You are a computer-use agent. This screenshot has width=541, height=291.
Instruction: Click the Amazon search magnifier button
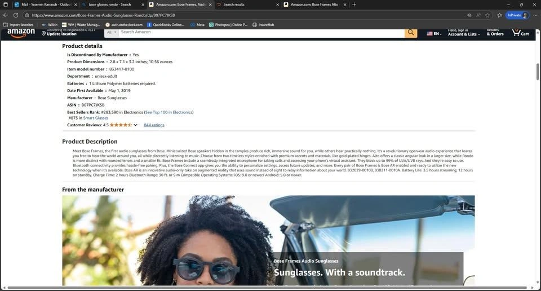[x=411, y=33]
